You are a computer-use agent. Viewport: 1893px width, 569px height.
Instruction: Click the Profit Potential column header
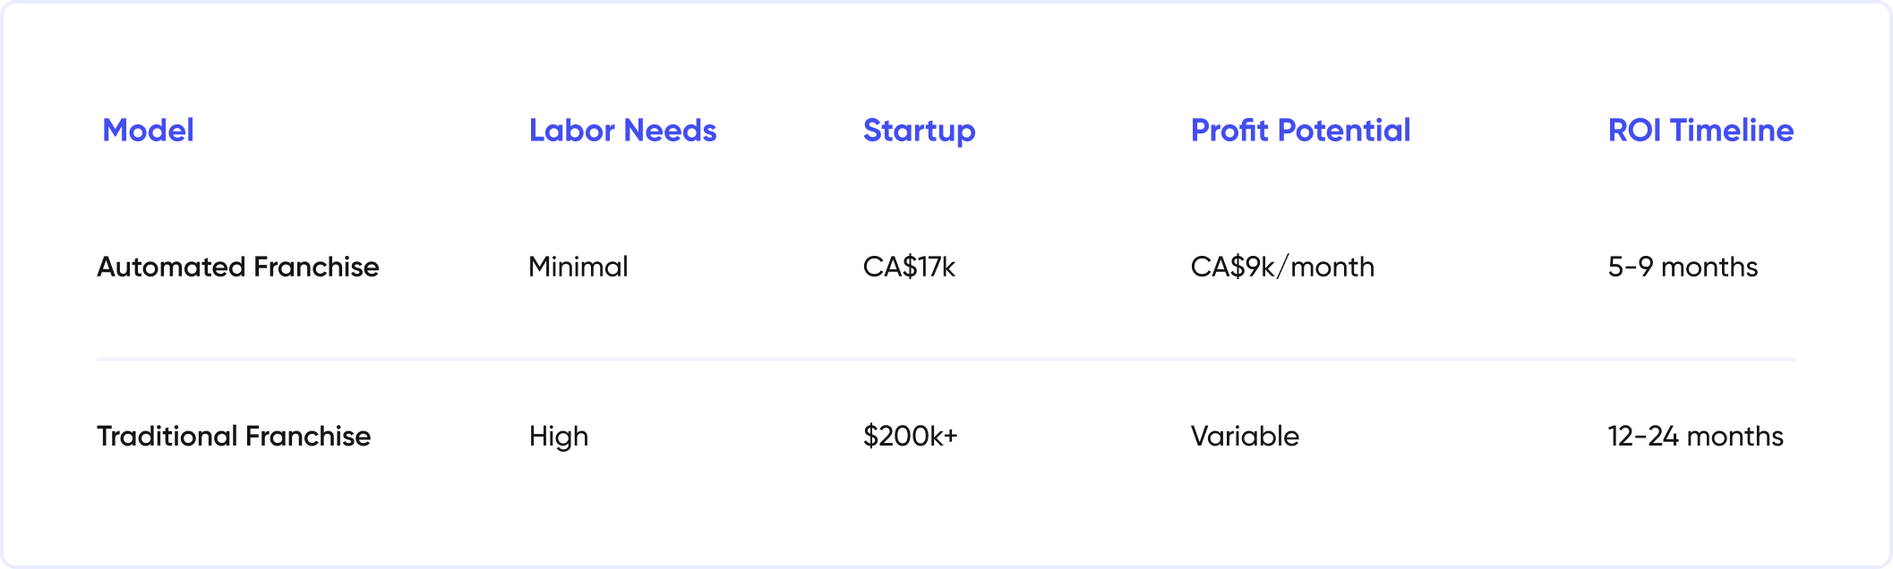(1300, 131)
